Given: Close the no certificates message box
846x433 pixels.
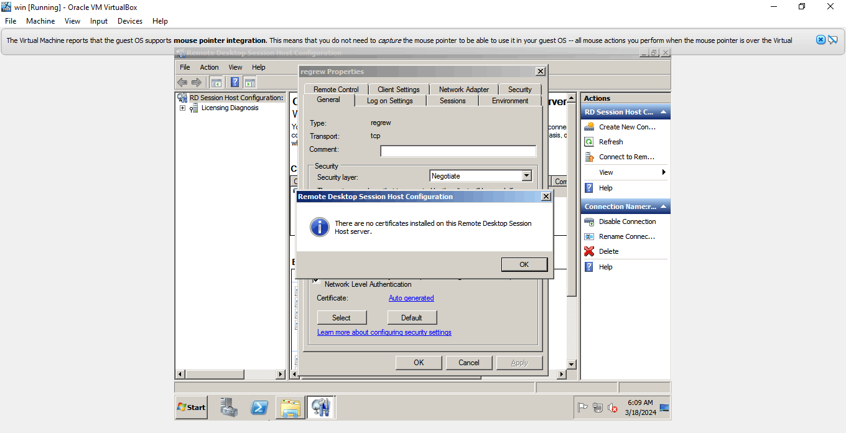Looking at the screenshot, I should [546, 197].
